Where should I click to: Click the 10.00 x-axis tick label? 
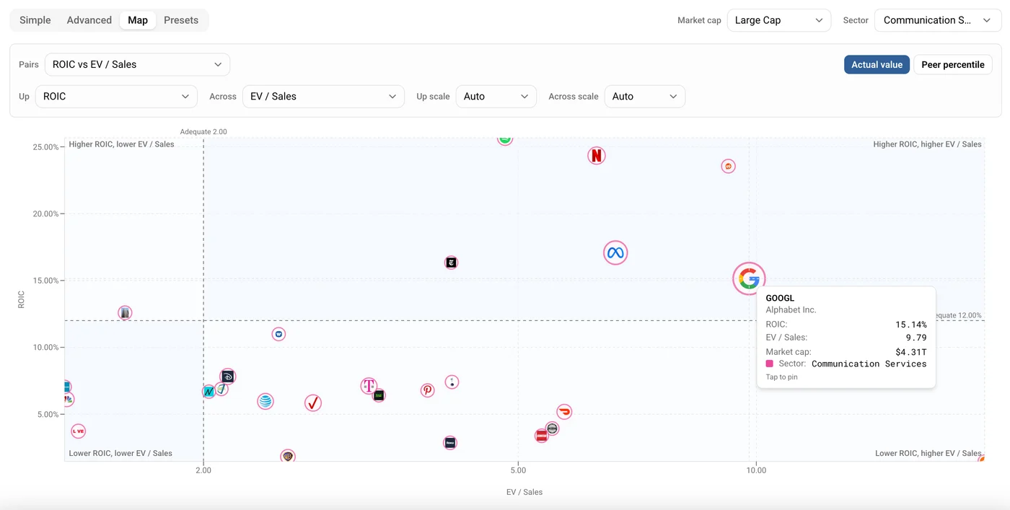coord(756,470)
